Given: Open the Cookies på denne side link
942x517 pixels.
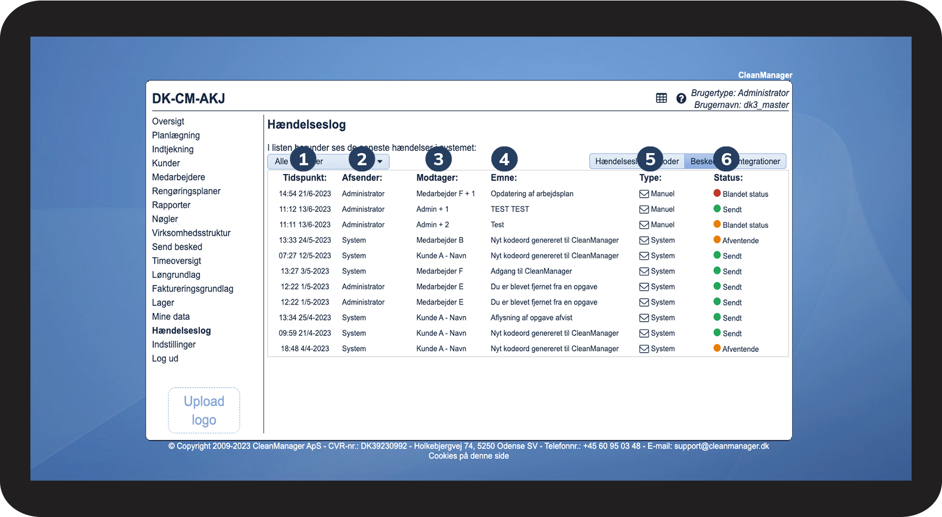Looking at the screenshot, I should click(469, 456).
